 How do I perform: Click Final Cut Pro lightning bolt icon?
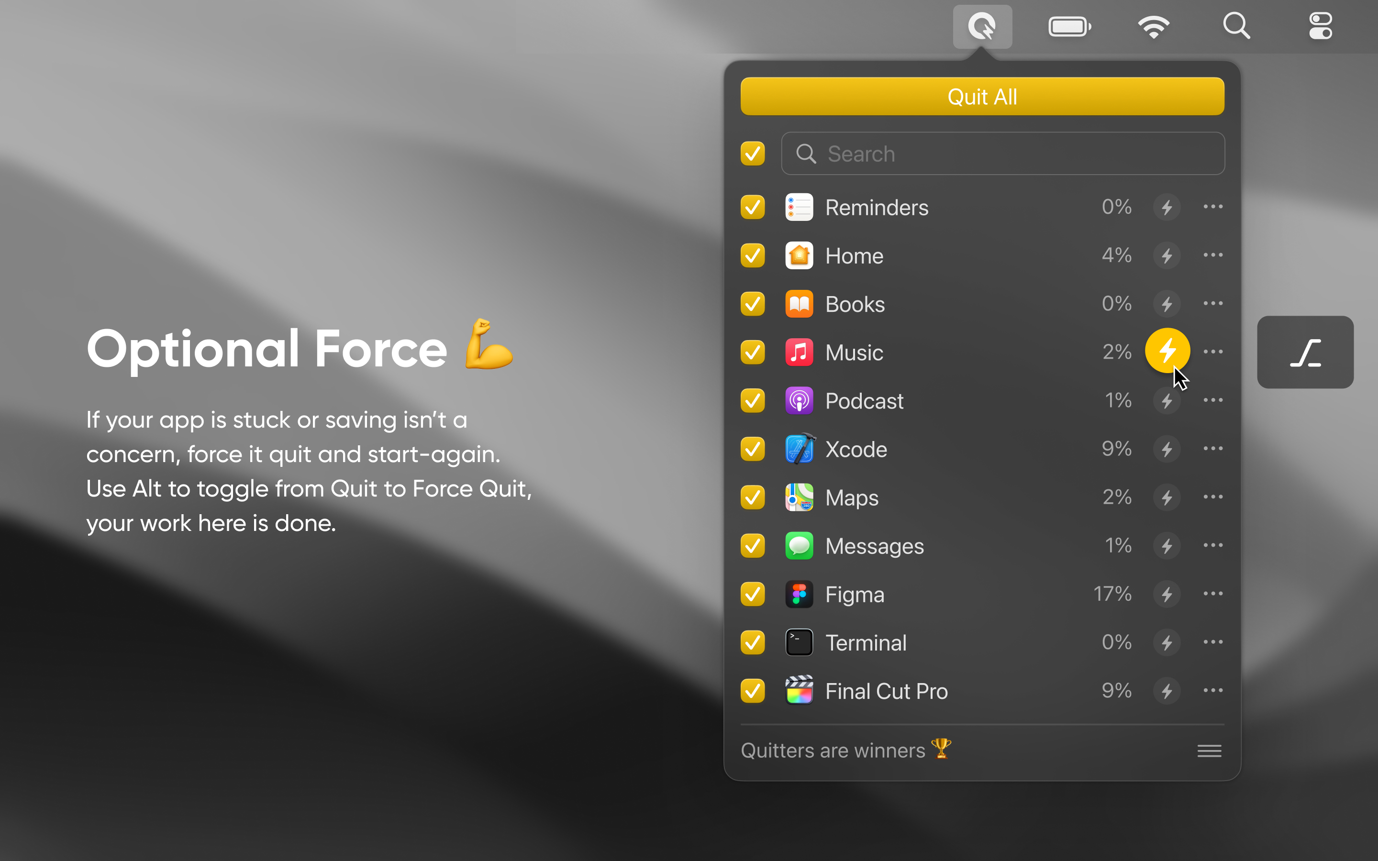point(1167,691)
